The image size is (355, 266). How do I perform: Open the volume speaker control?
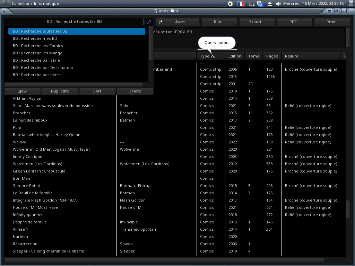coord(278,3)
